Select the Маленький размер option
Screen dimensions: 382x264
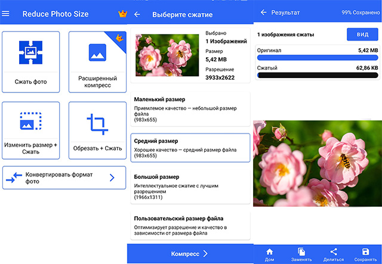pos(190,109)
